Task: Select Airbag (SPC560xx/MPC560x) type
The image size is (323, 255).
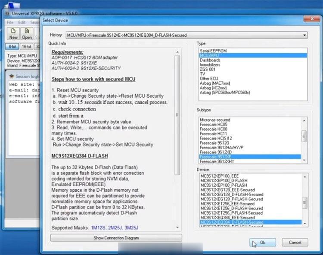Action: coord(253,92)
